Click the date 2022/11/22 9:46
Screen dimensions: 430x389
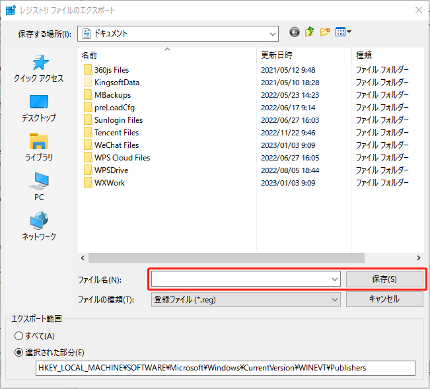[x=288, y=133]
